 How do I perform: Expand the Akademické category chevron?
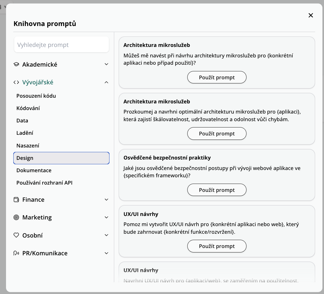[x=106, y=64]
